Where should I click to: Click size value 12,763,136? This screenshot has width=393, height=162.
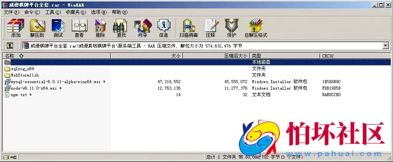169,88
